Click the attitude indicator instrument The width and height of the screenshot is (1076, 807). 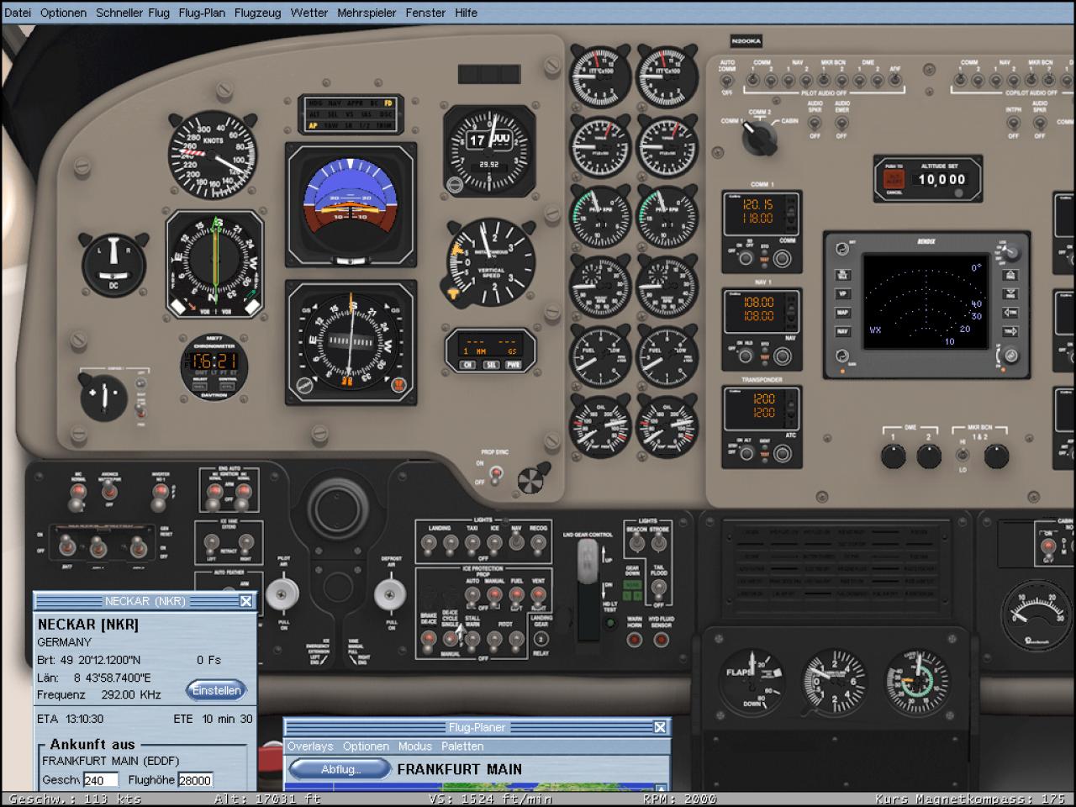point(351,205)
